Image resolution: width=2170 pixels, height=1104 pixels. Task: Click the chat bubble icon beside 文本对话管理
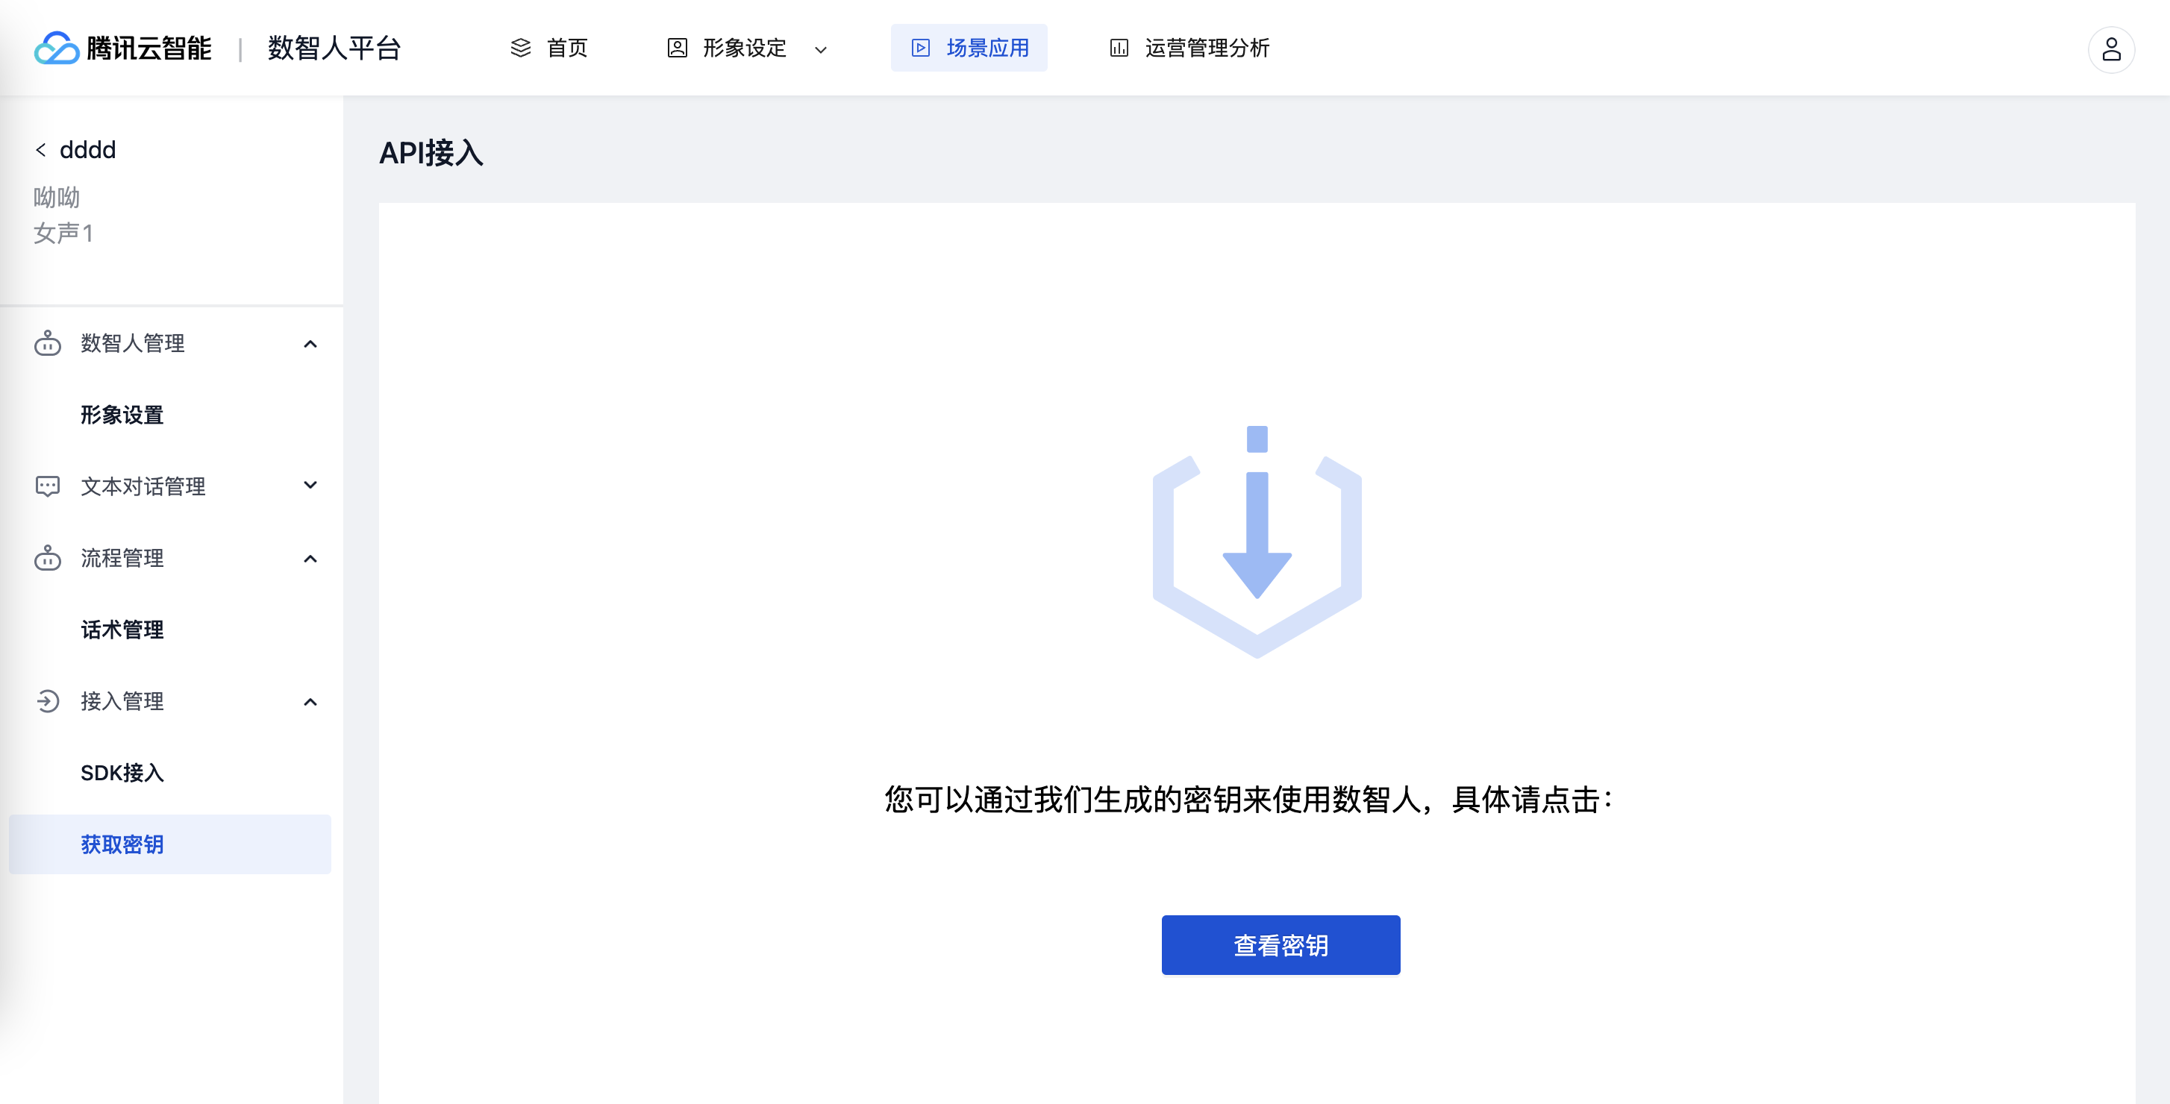[x=47, y=487]
